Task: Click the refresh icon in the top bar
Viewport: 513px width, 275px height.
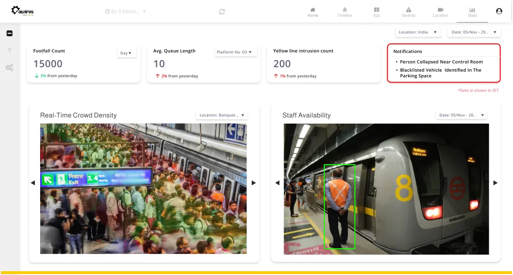Action: (x=222, y=11)
